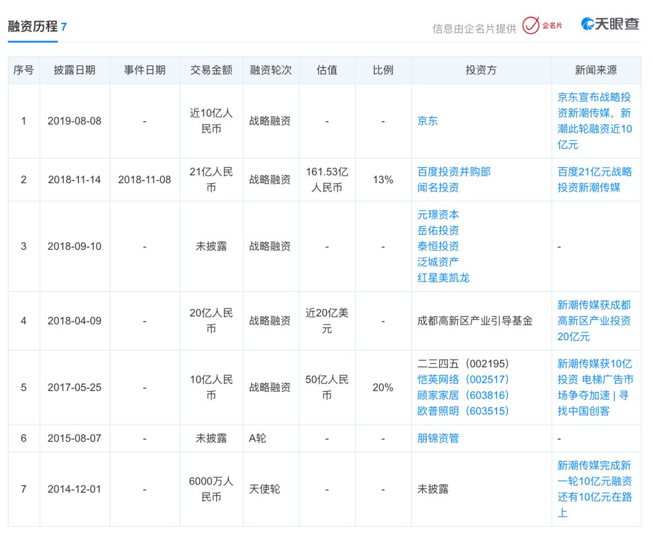Click the 13% ratio cell
The image size is (653, 540).
(383, 180)
